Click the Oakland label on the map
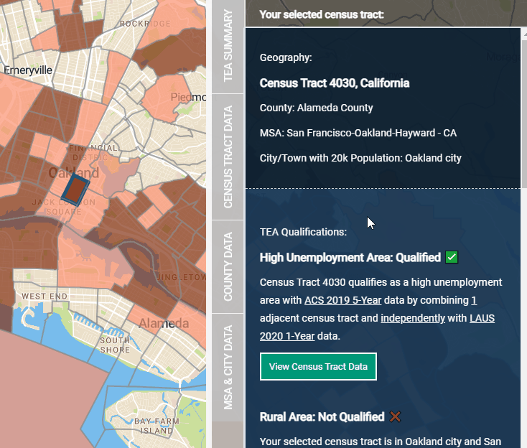Screen dimensions: 527x448 tap(74, 173)
